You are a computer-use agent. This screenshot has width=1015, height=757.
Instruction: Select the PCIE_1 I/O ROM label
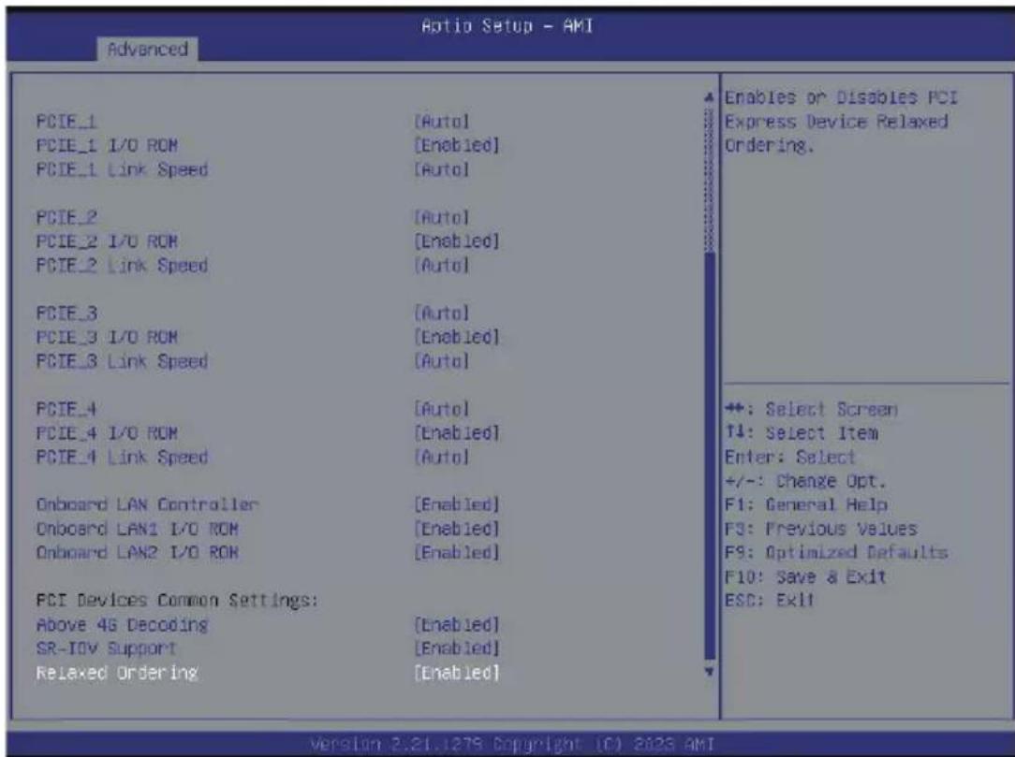coord(107,146)
